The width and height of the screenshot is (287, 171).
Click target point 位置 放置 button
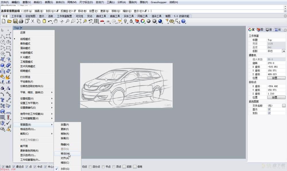276,97
